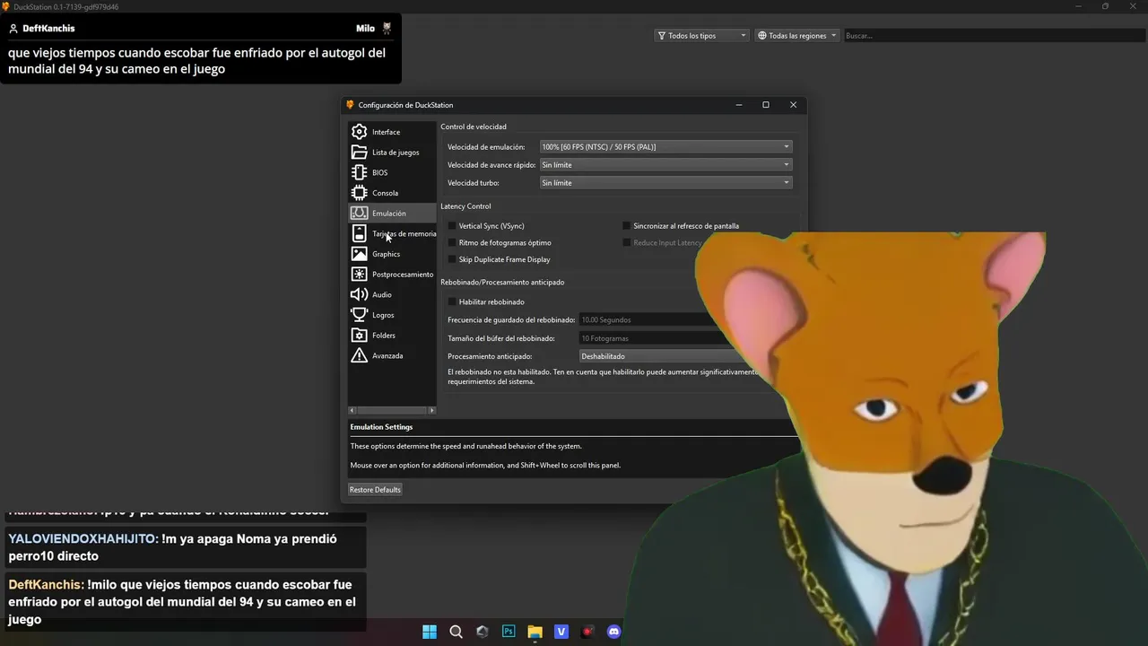Switch to Consola settings page

click(392, 193)
